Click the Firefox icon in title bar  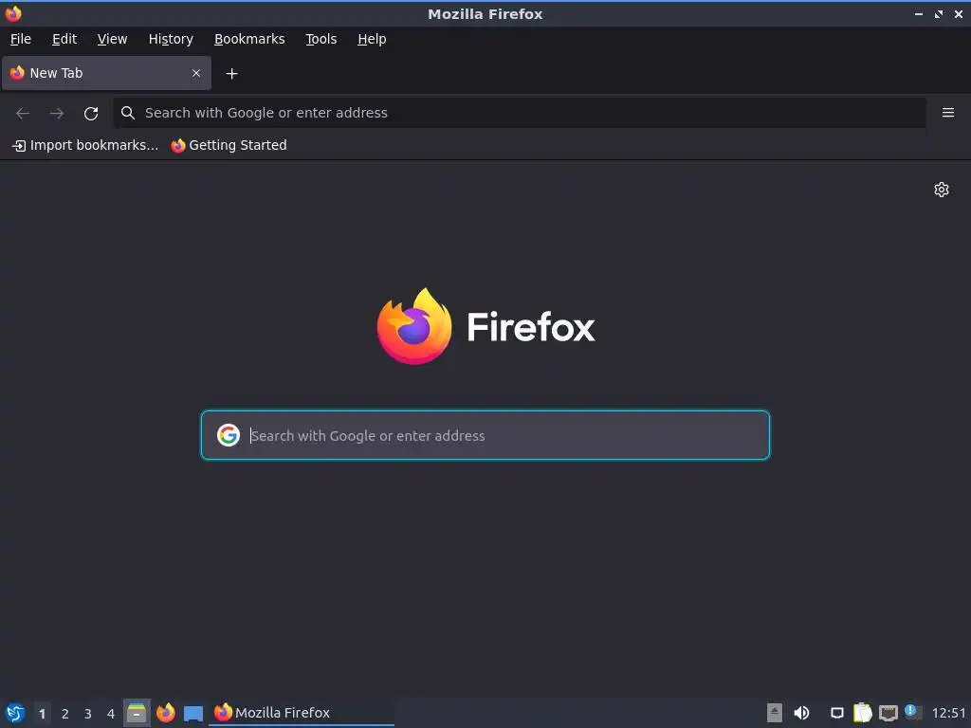tap(13, 13)
